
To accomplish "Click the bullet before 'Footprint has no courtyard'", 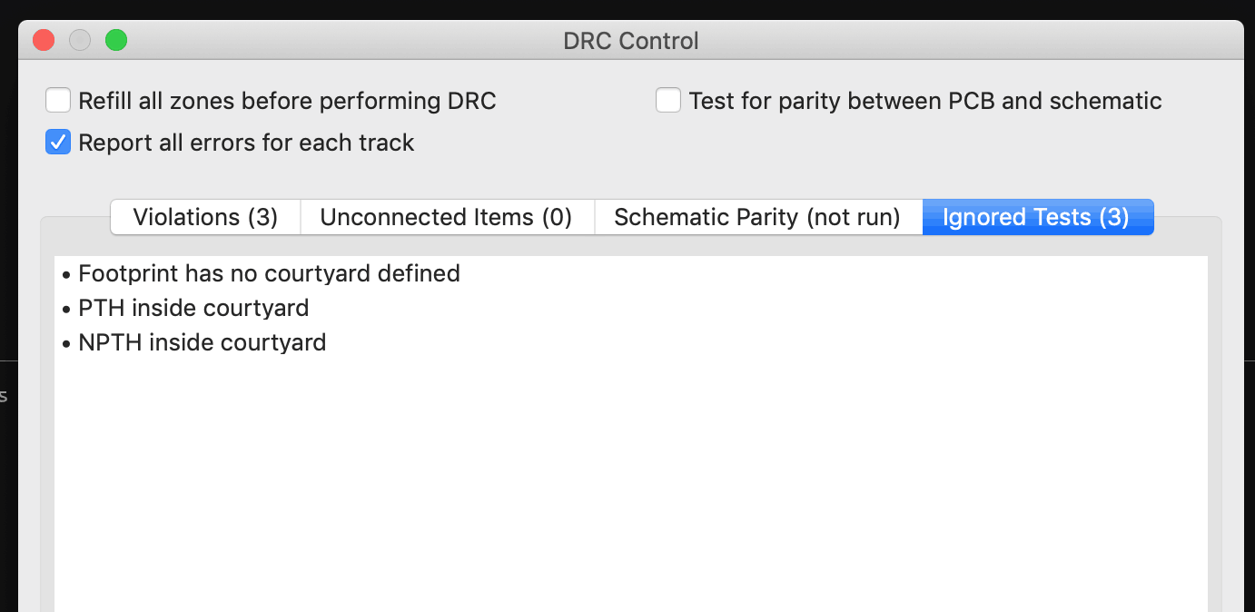I will click(x=67, y=274).
